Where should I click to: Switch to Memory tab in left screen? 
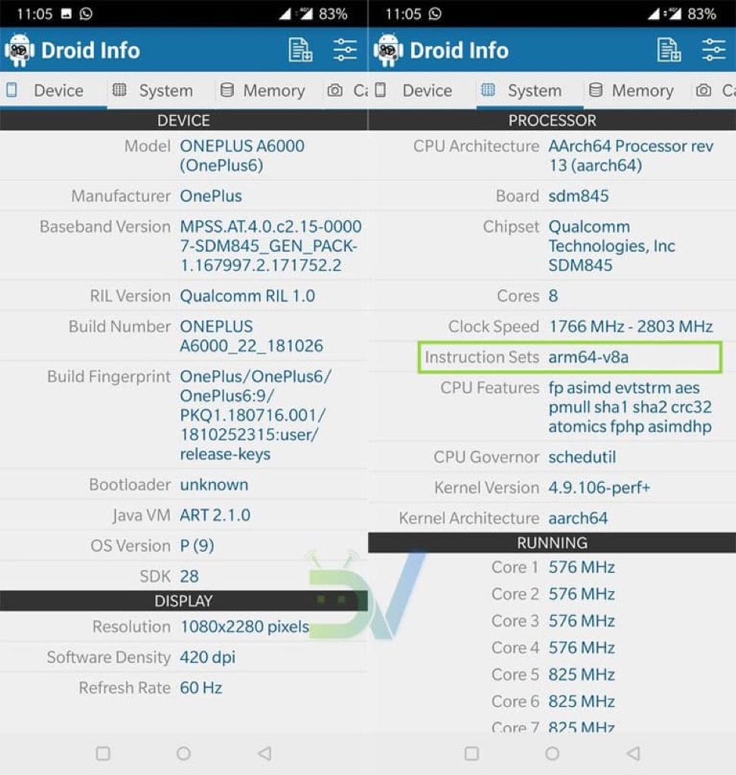click(x=269, y=91)
